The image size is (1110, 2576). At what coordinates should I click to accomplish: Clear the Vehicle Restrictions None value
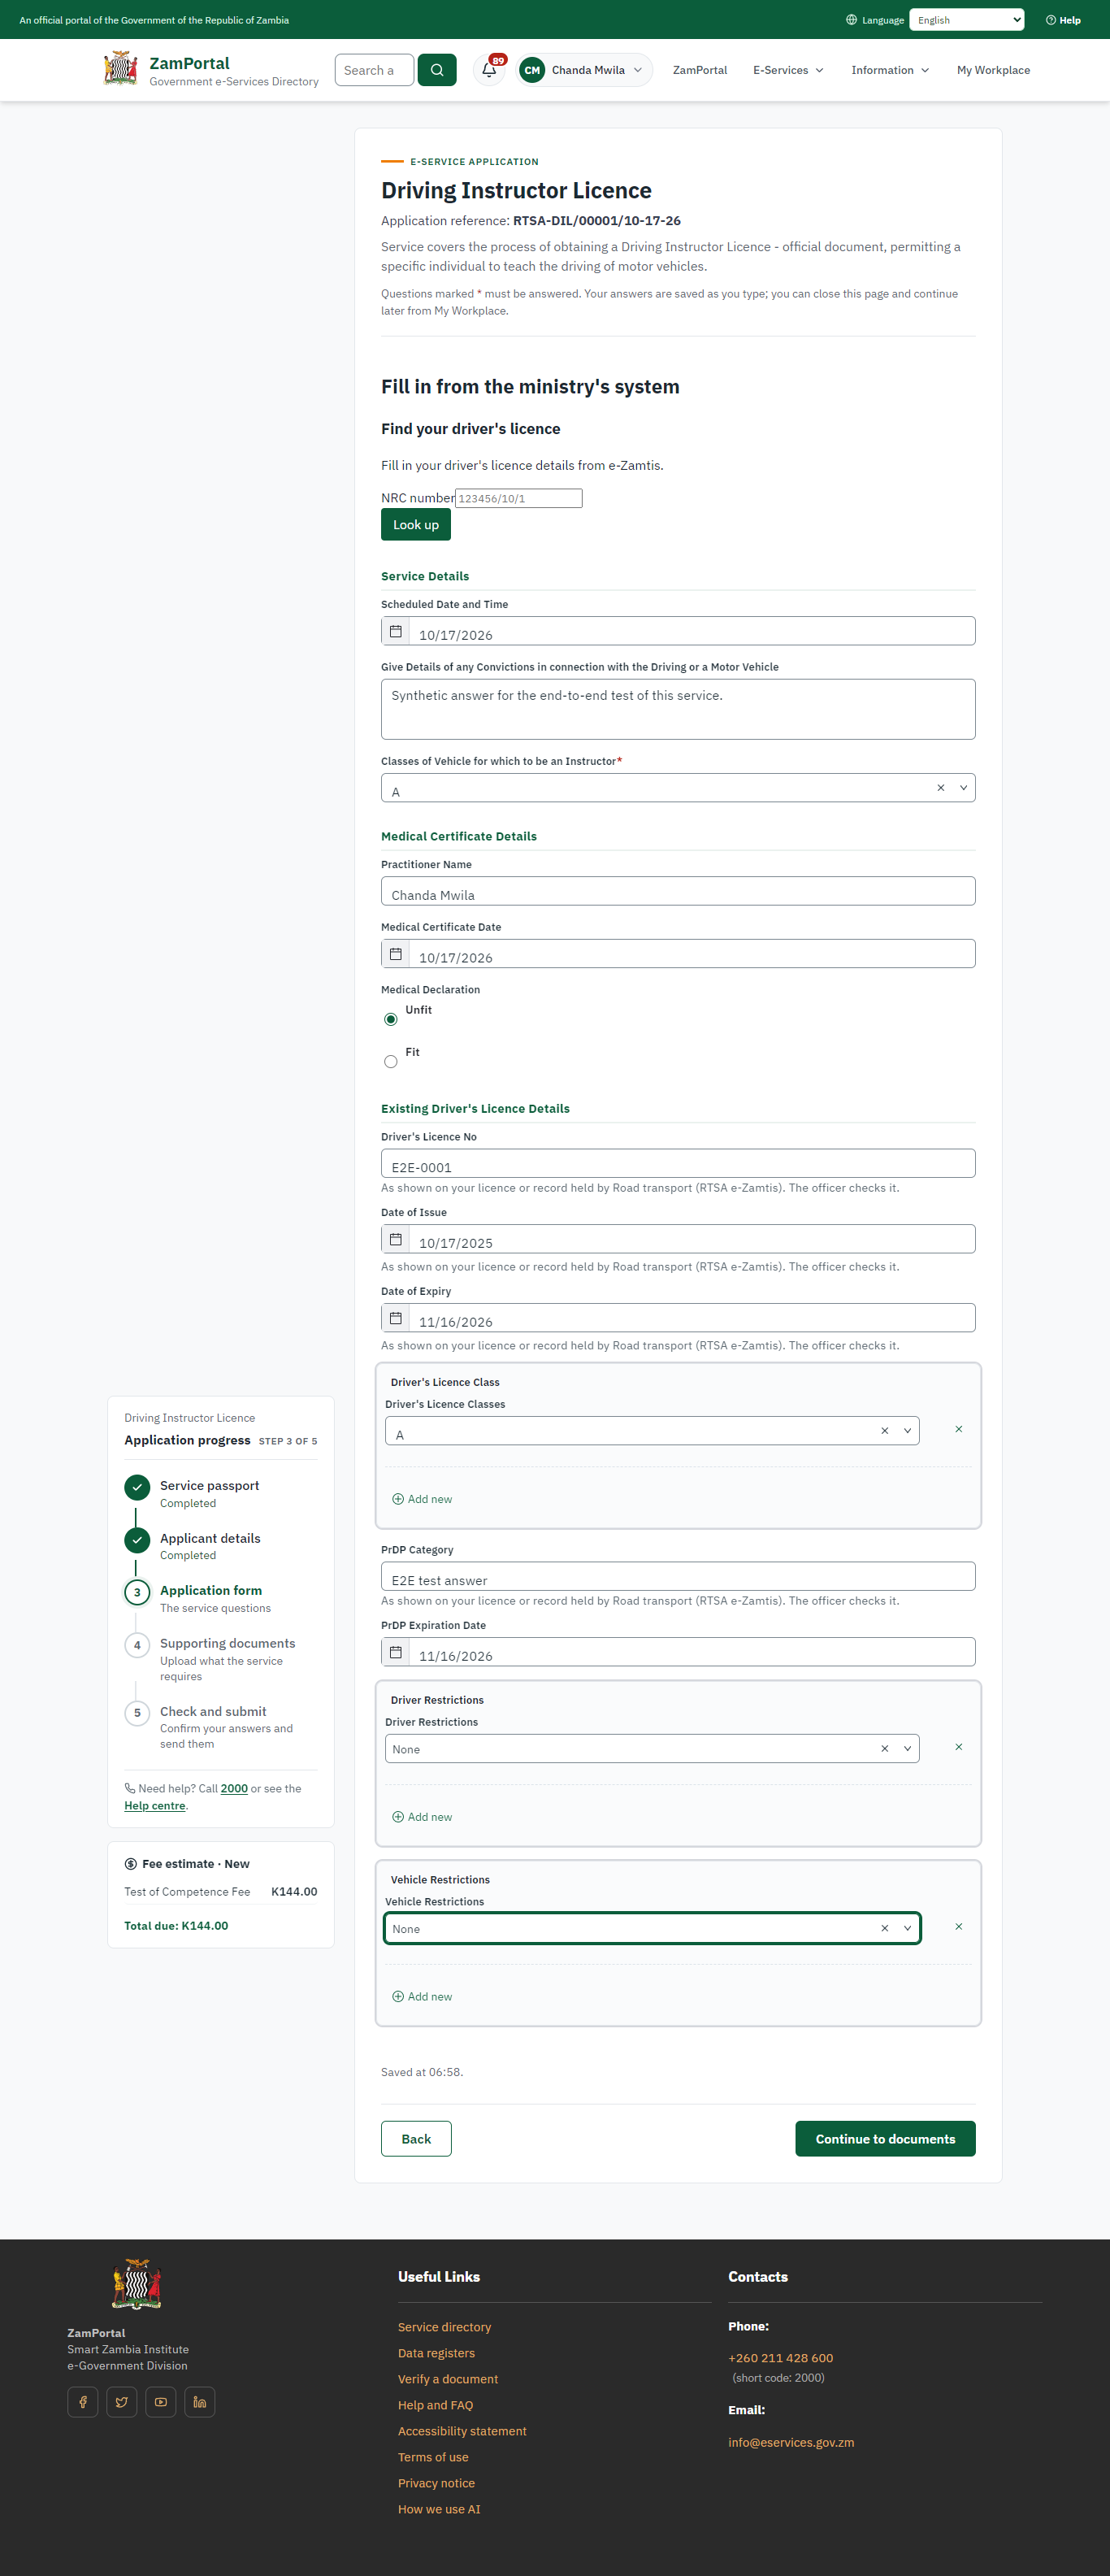coord(884,1928)
